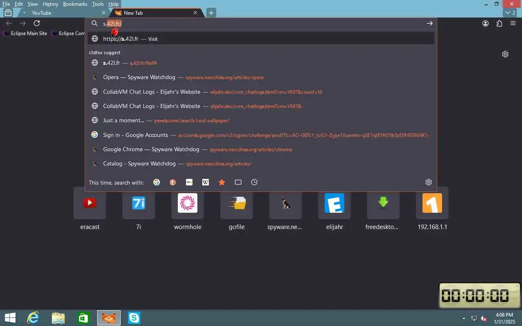Select CollabVM Chat Logs suggestion with count=50
This screenshot has height=326, width=522.
tap(261, 92)
